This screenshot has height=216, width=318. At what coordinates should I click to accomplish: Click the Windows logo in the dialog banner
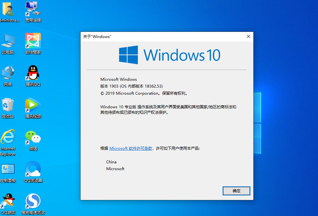[x=128, y=55]
